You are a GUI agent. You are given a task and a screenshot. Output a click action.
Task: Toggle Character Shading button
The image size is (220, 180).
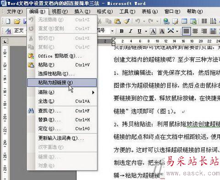[162, 31]
